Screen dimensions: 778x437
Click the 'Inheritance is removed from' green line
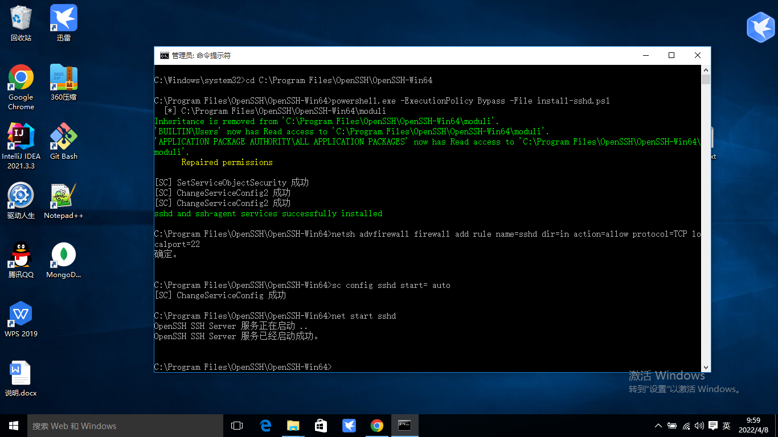pos(327,121)
